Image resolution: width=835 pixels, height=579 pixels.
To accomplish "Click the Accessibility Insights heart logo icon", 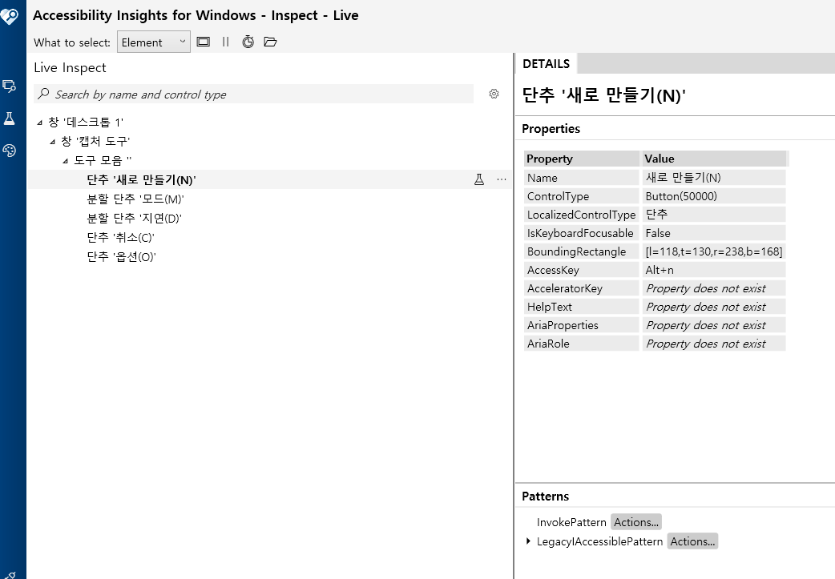I will pos(9,15).
